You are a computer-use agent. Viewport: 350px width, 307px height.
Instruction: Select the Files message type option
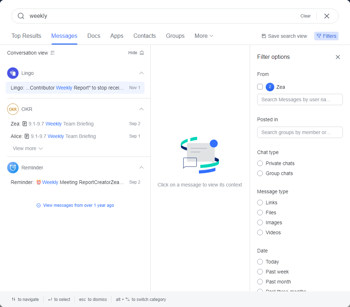[260, 213]
